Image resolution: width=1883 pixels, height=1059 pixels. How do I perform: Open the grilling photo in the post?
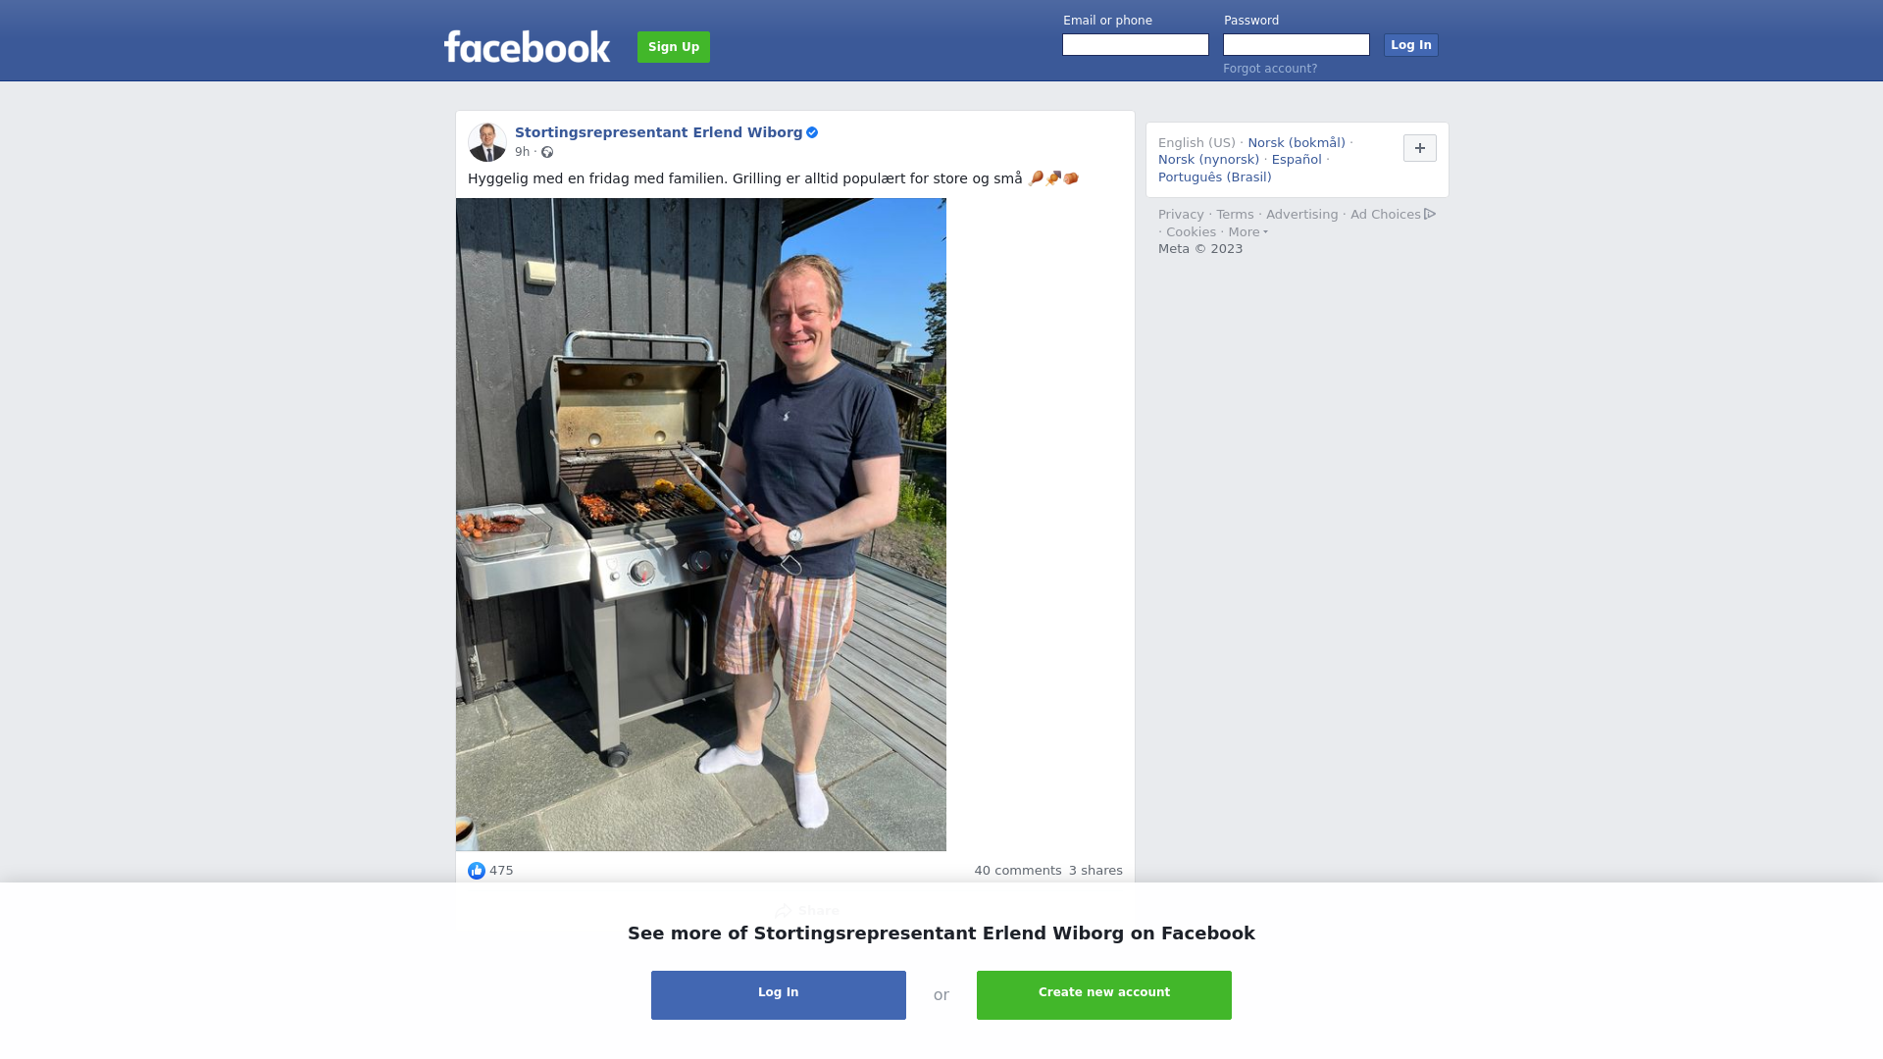click(x=701, y=525)
